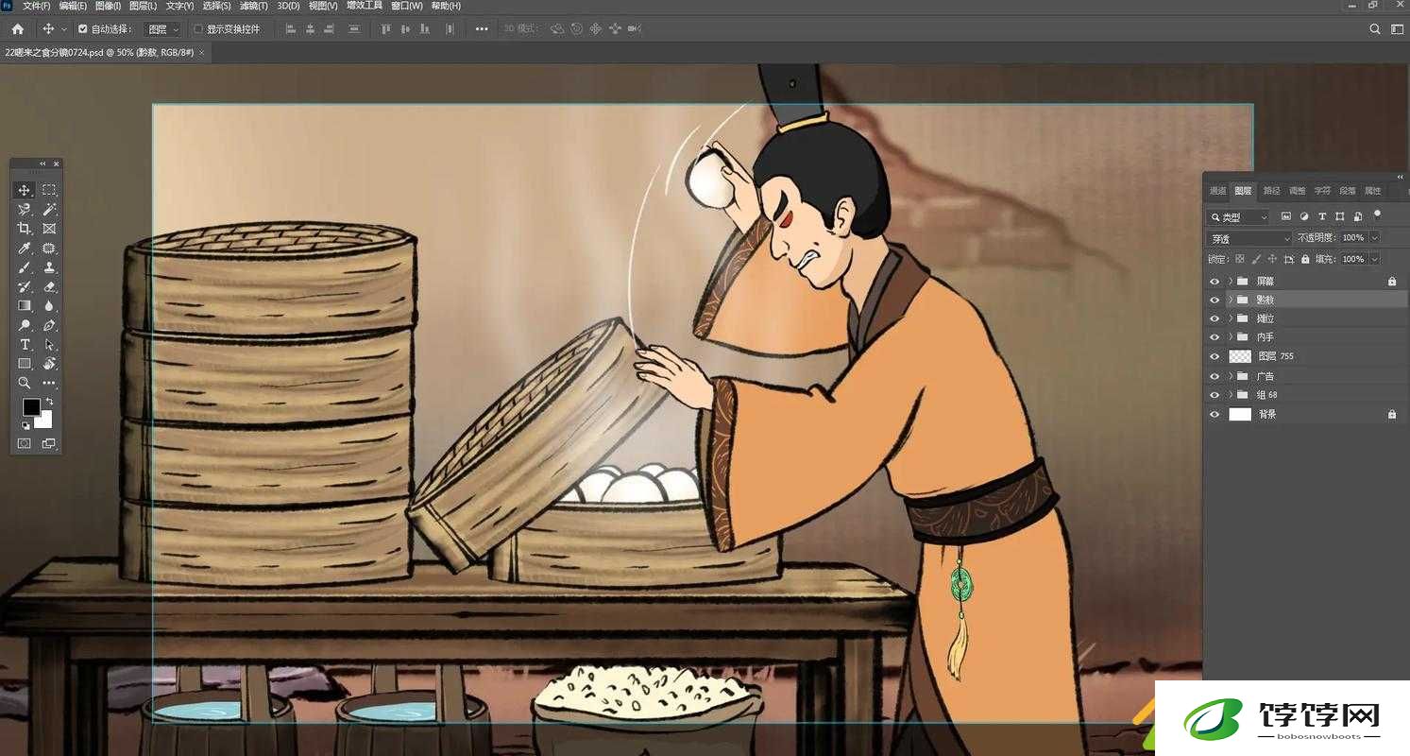Open the fill 填充 dropdown arrow
This screenshot has width=1410, height=756.
click(1375, 259)
